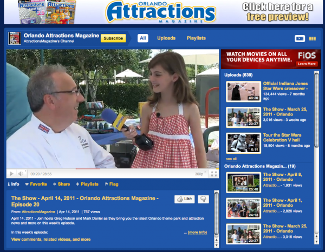Switch to player view layout icon
The height and width of the screenshot is (252, 325).
pos(299,38)
